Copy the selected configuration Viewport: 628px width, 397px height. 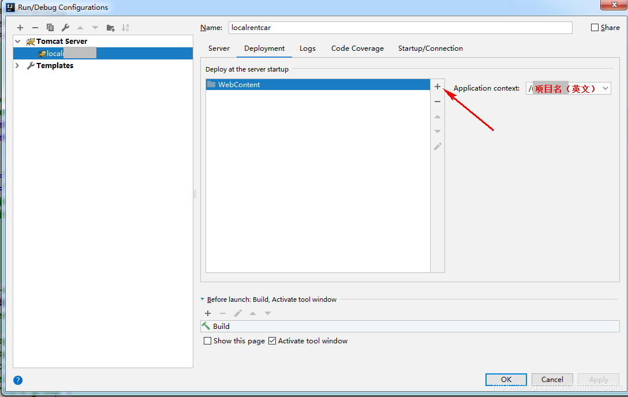[x=50, y=28]
